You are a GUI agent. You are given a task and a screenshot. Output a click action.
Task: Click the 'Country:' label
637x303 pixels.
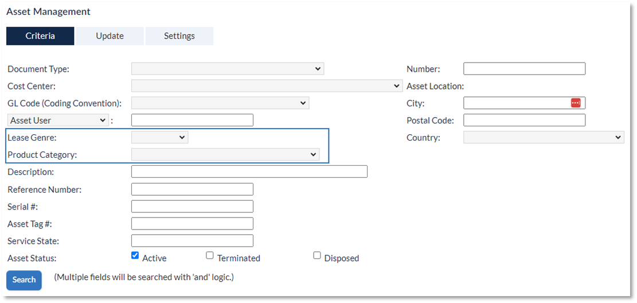[423, 138]
